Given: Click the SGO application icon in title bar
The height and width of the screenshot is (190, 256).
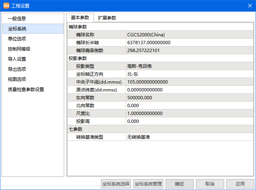Looking at the screenshot, I should (x=6, y=6).
